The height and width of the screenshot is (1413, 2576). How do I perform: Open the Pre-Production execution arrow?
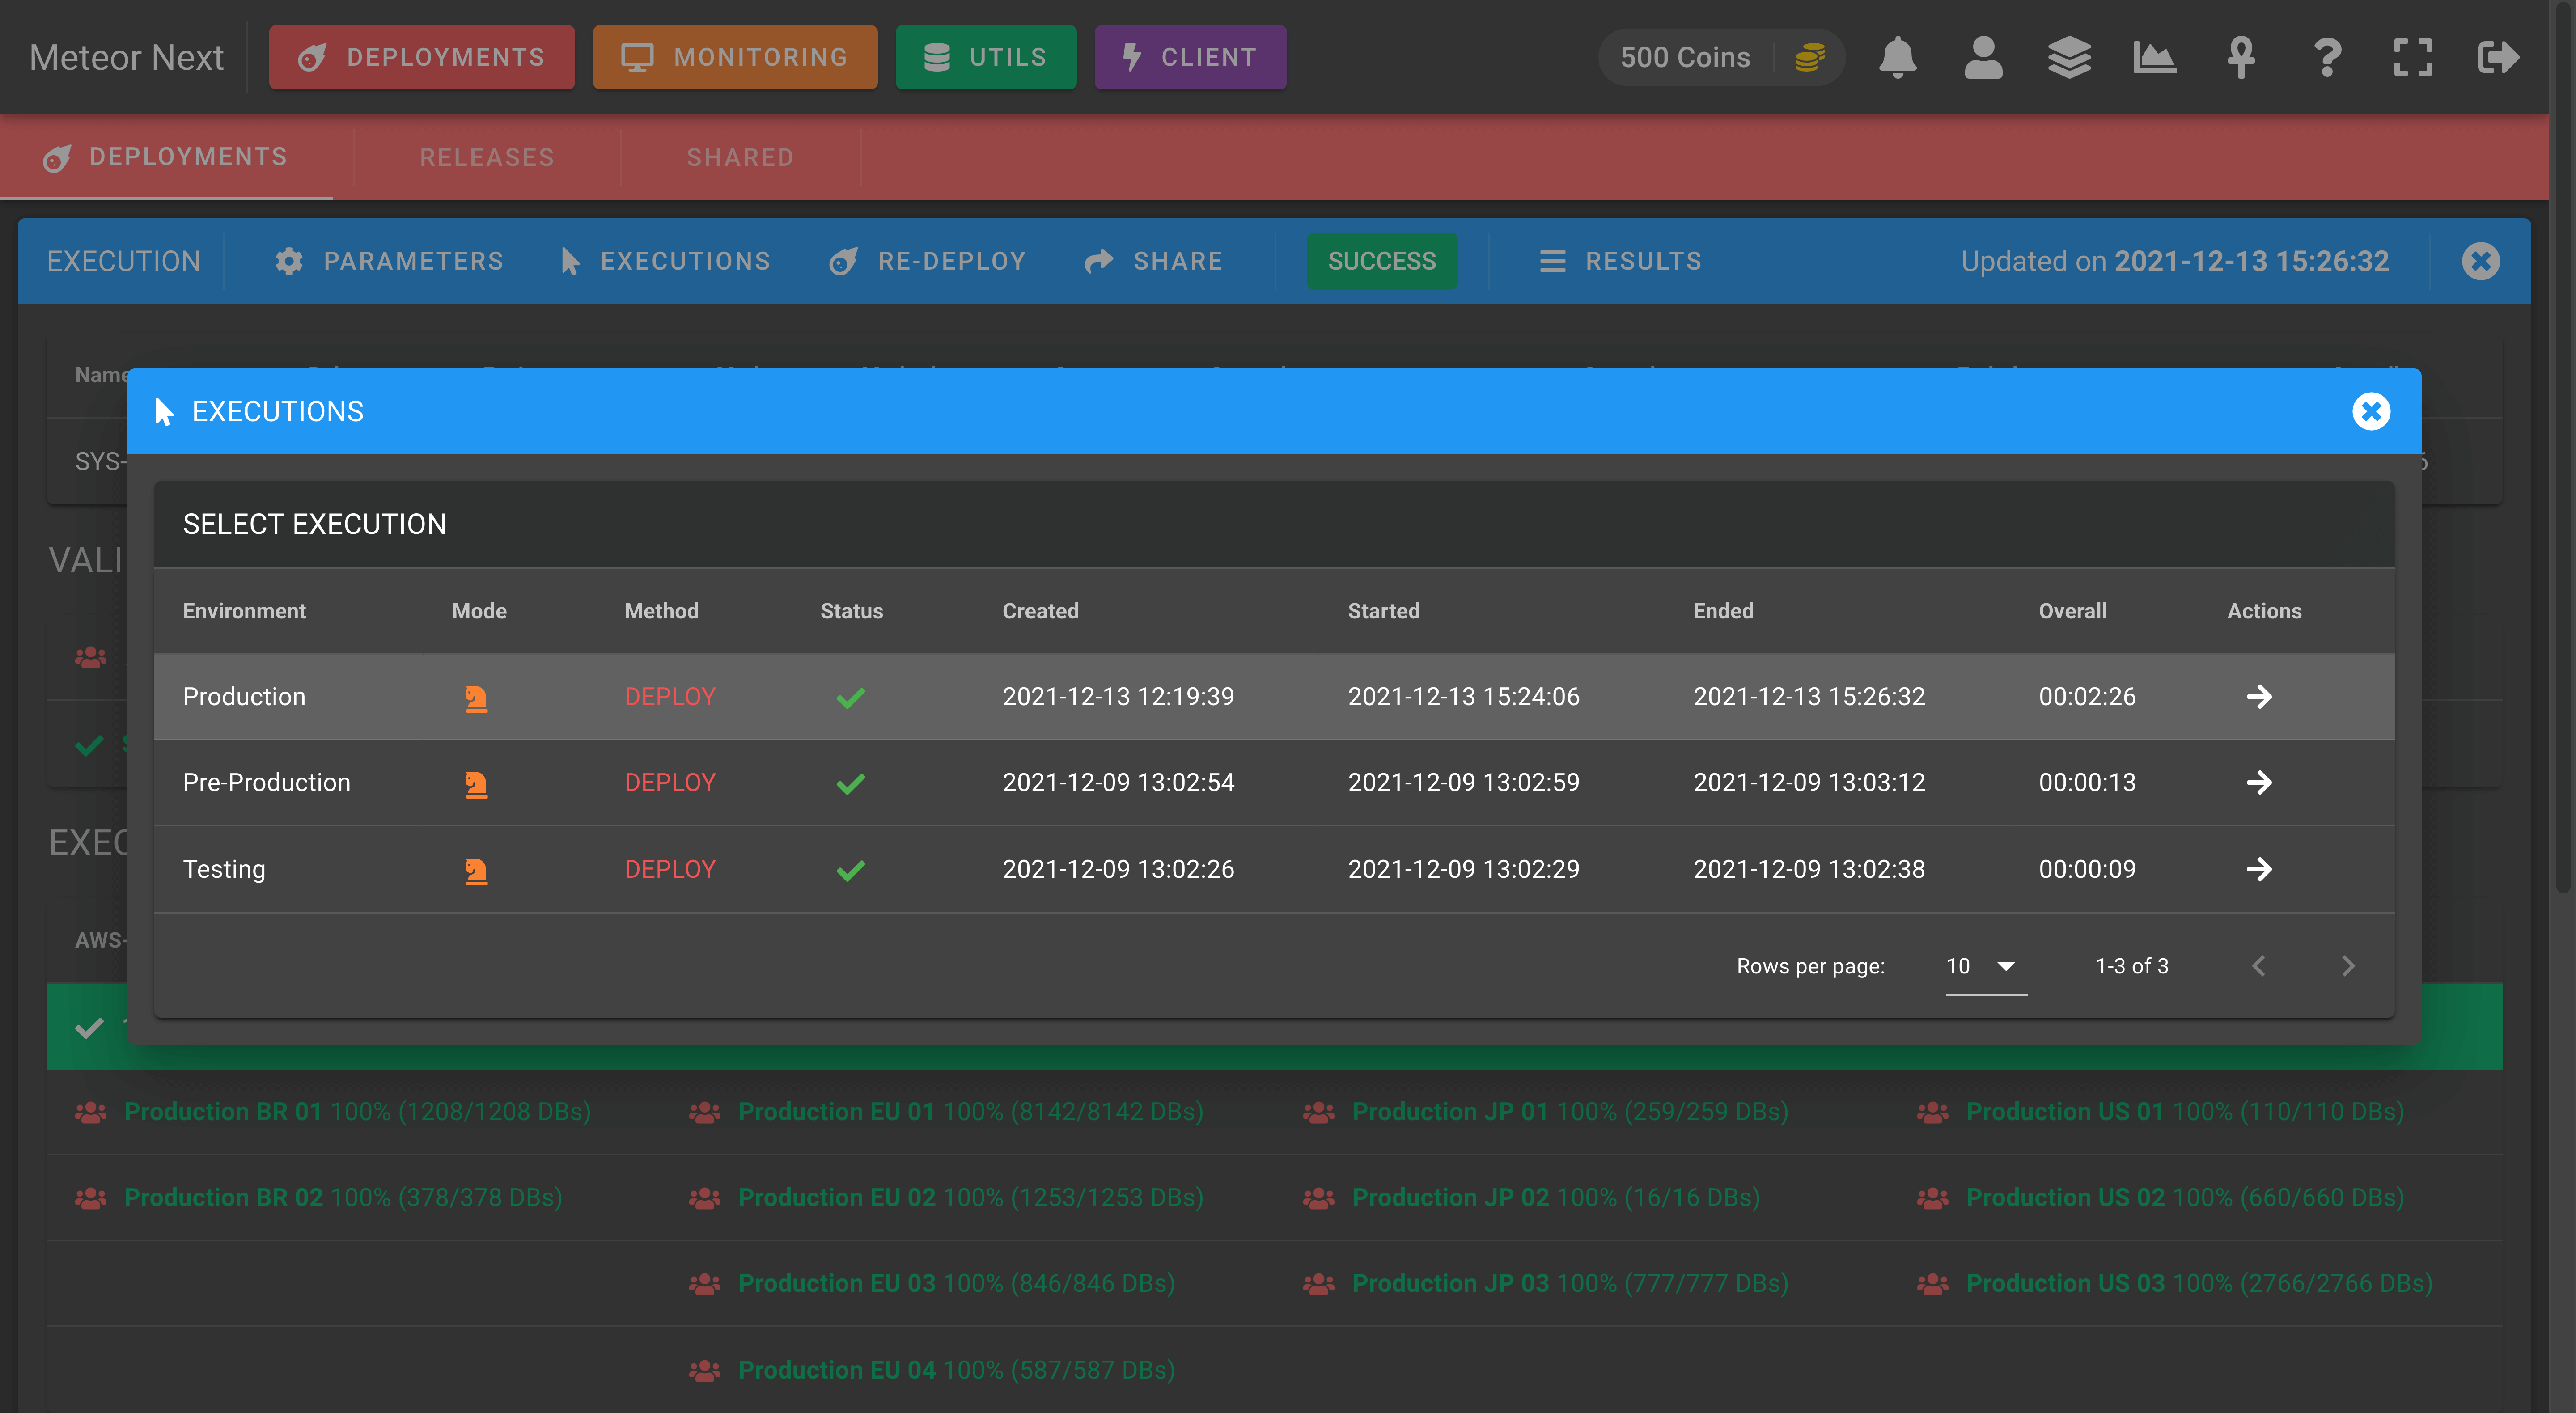(x=2259, y=782)
